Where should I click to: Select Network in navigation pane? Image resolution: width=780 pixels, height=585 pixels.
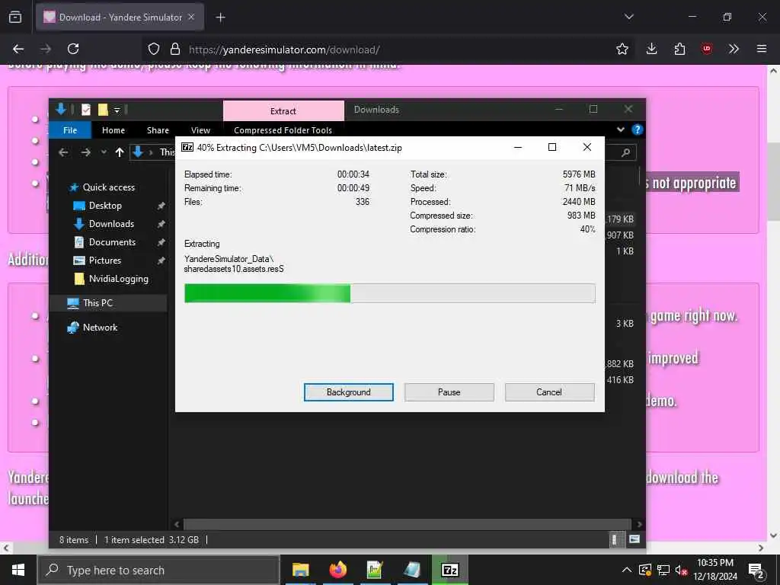[100, 328]
